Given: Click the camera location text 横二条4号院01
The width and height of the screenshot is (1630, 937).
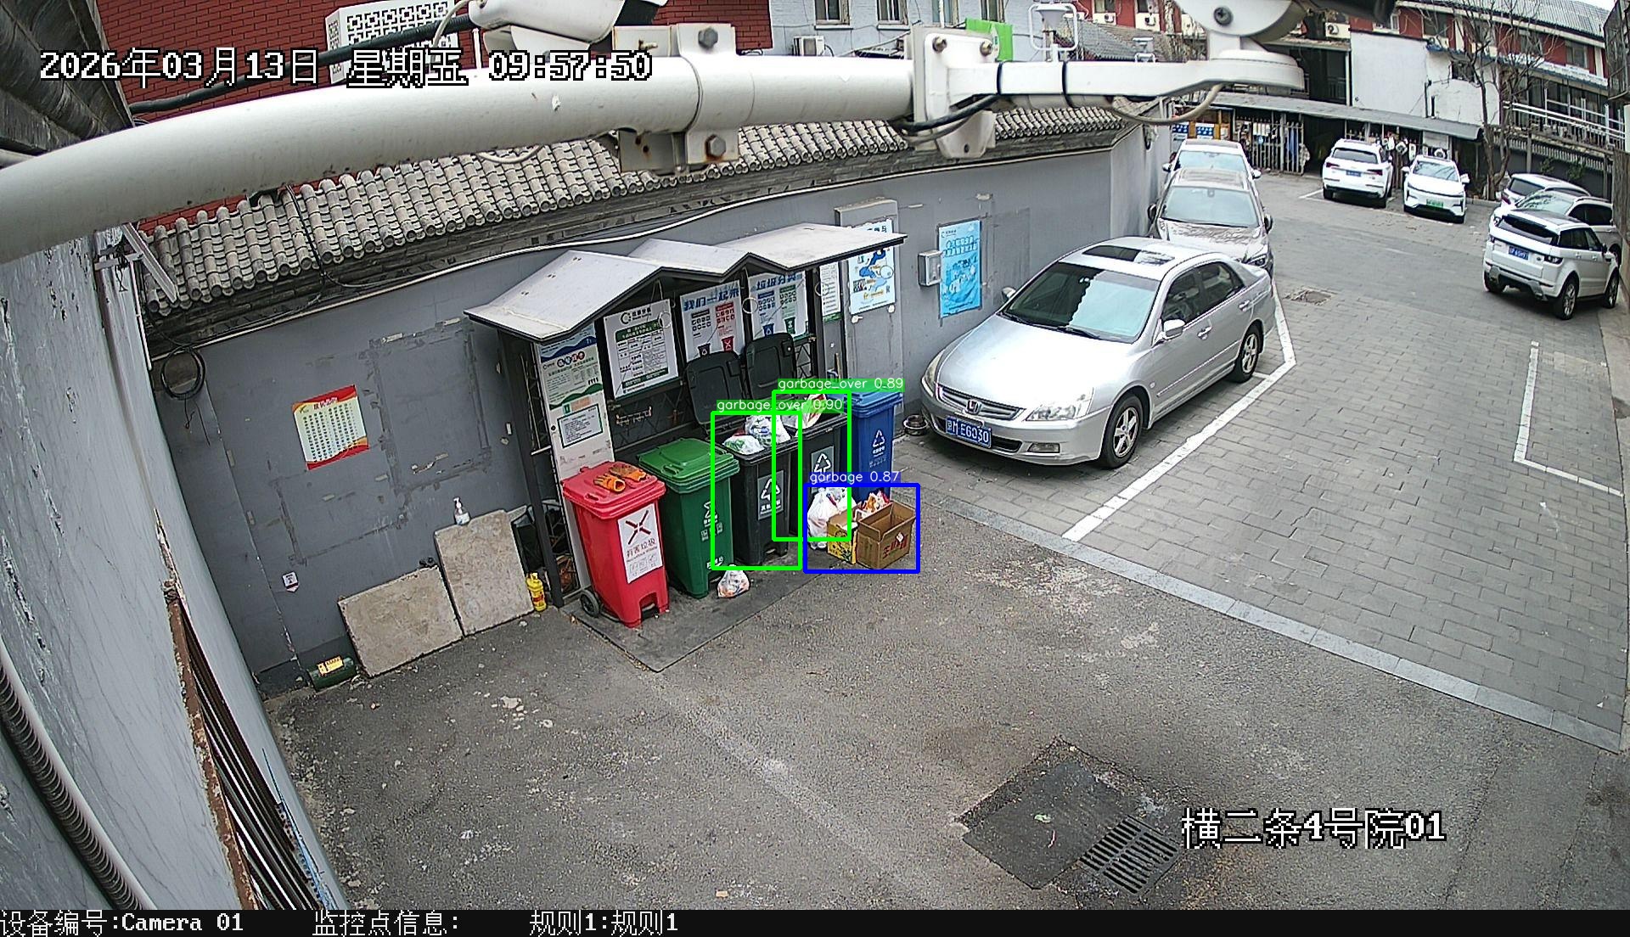Looking at the screenshot, I should pyautogui.click(x=1312, y=828).
